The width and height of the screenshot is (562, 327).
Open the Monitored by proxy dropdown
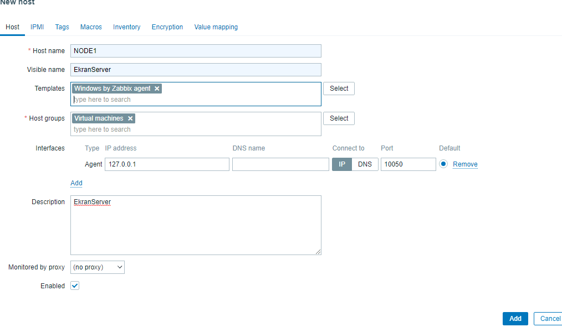(98, 267)
